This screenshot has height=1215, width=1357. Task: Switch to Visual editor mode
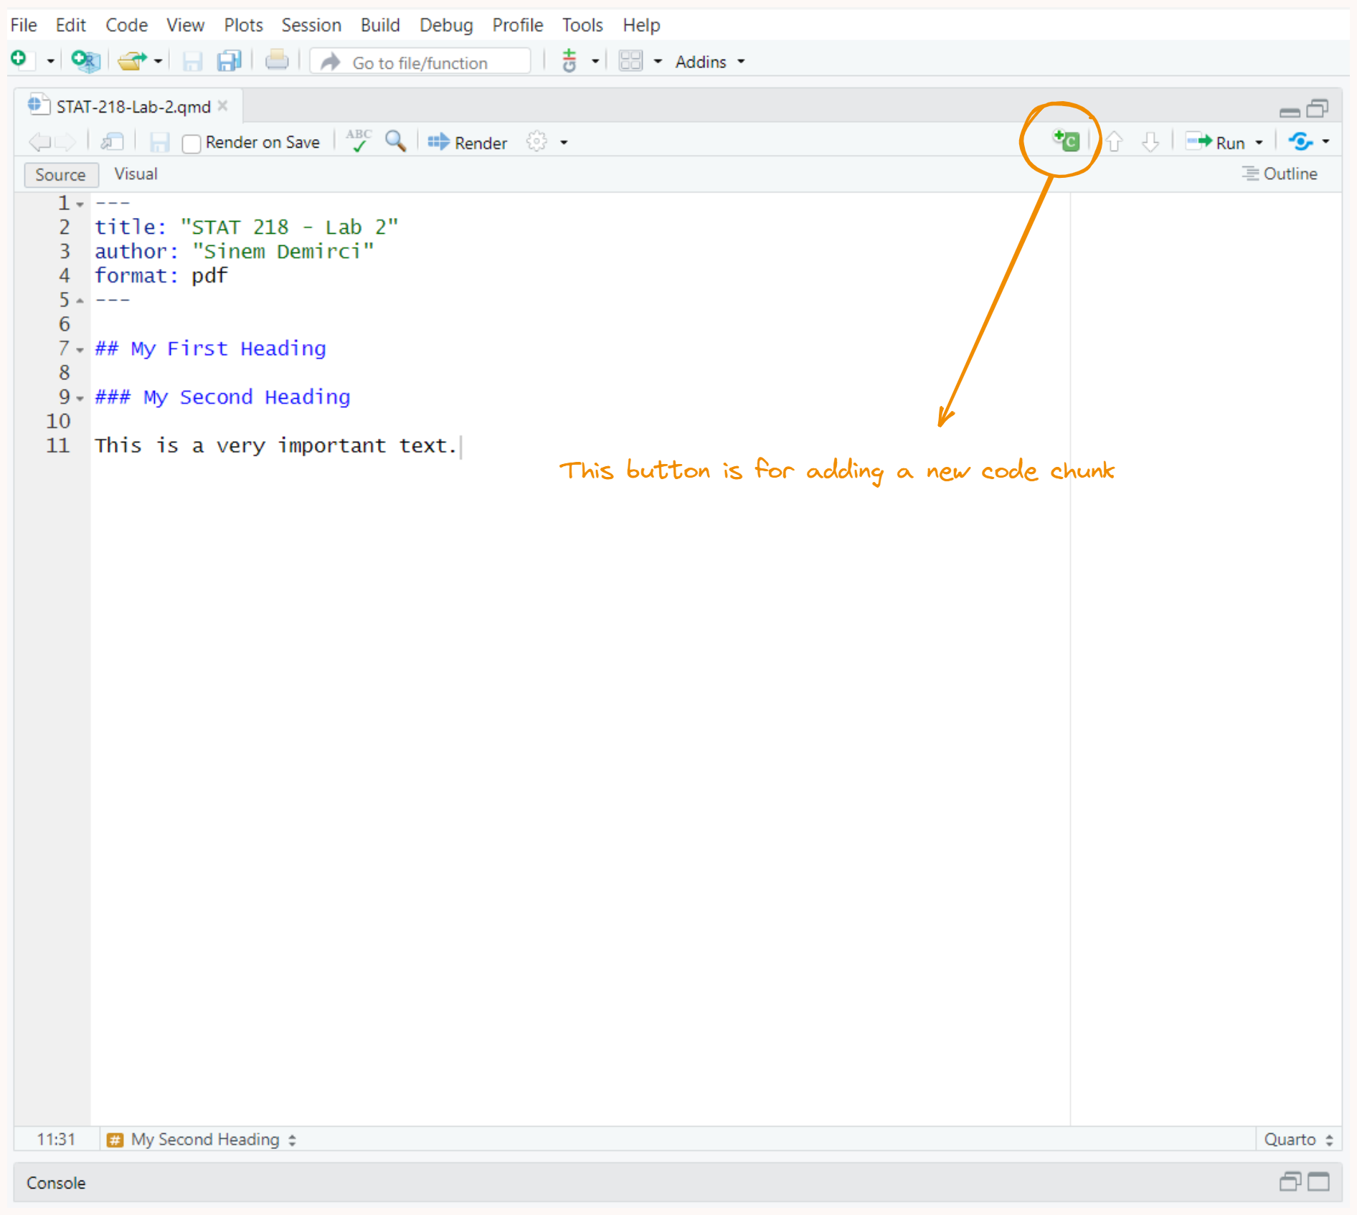(136, 174)
